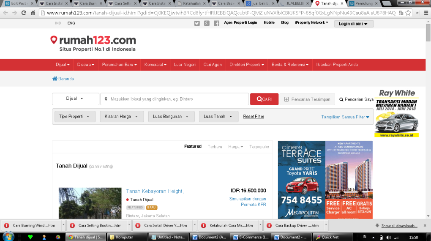
Task: Click the Reset Filter link
Action: coord(254,116)
